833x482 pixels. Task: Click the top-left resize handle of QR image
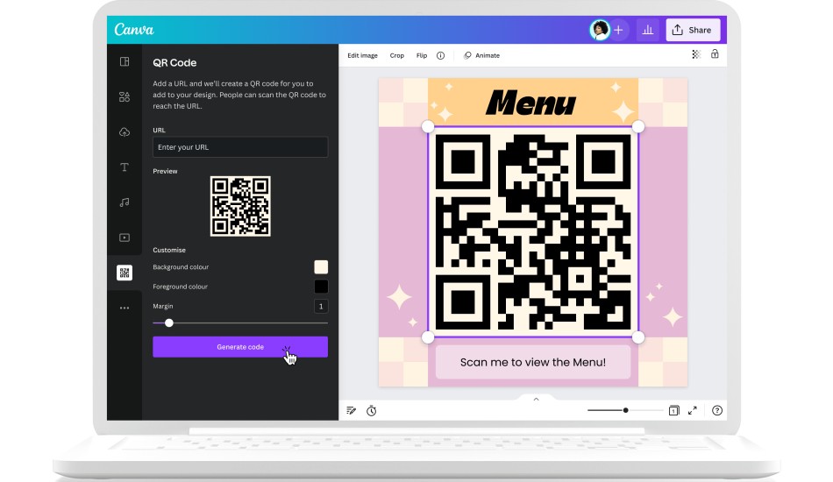[428, 126]
